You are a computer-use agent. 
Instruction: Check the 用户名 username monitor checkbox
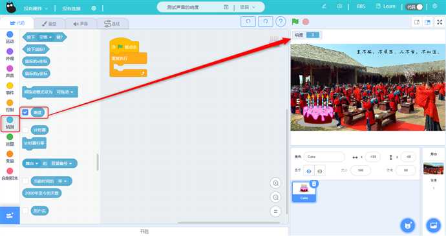tap(25, 210)
